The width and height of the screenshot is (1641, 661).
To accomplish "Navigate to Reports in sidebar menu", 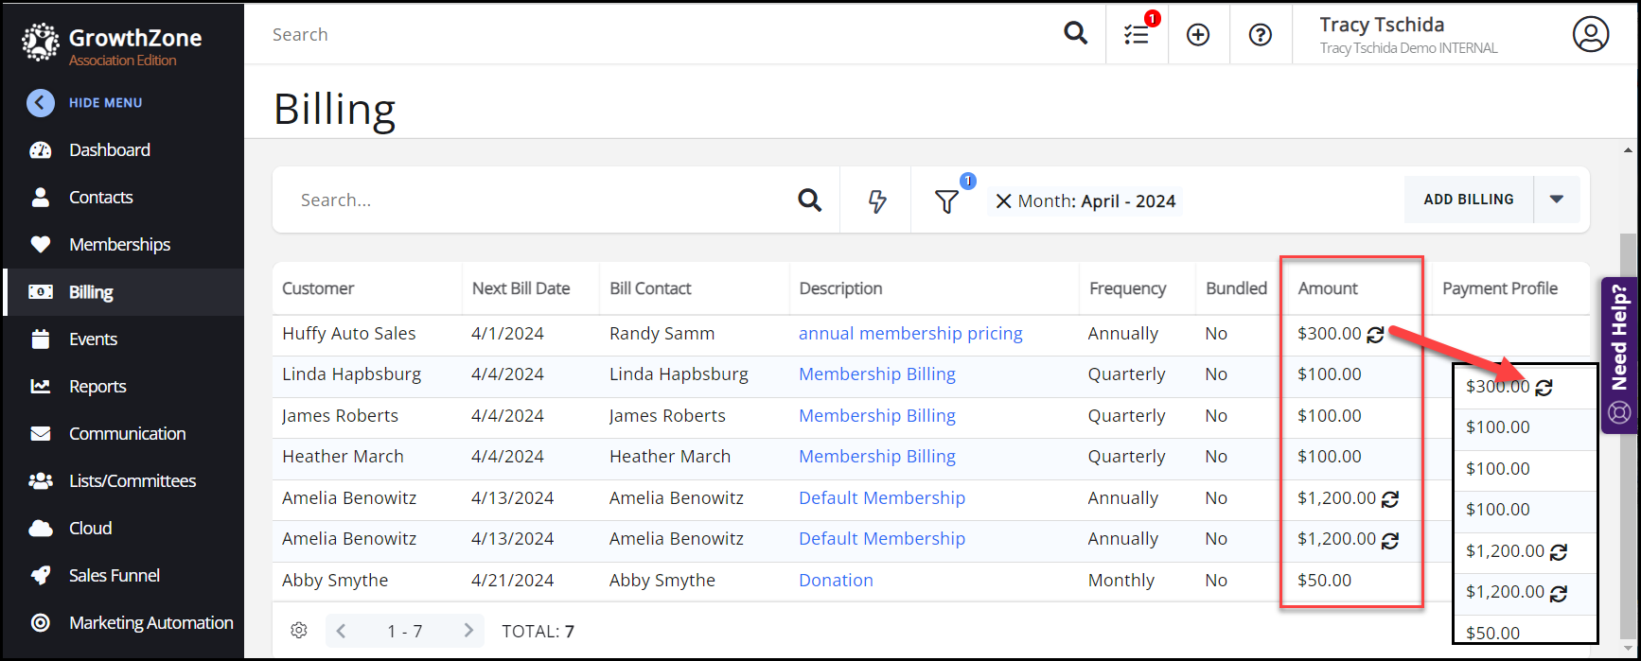I will coord(97,387).
